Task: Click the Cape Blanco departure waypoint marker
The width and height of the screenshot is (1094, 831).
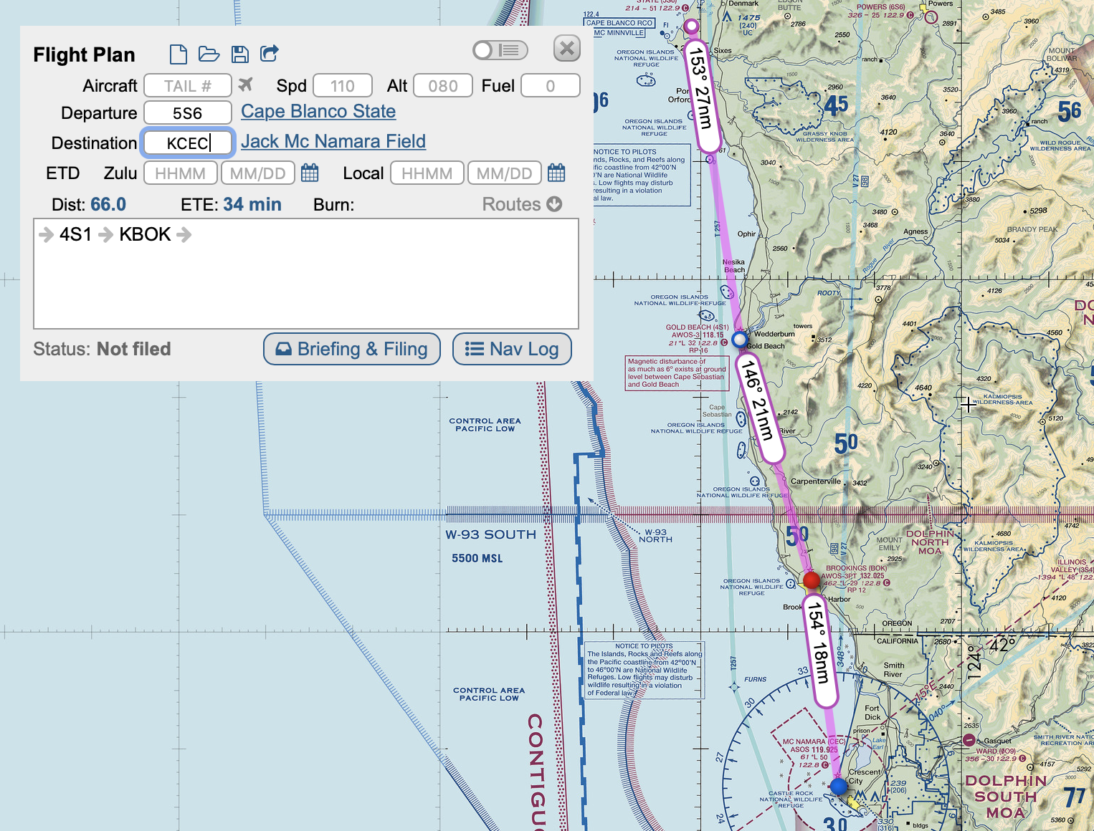Action: 691,27
